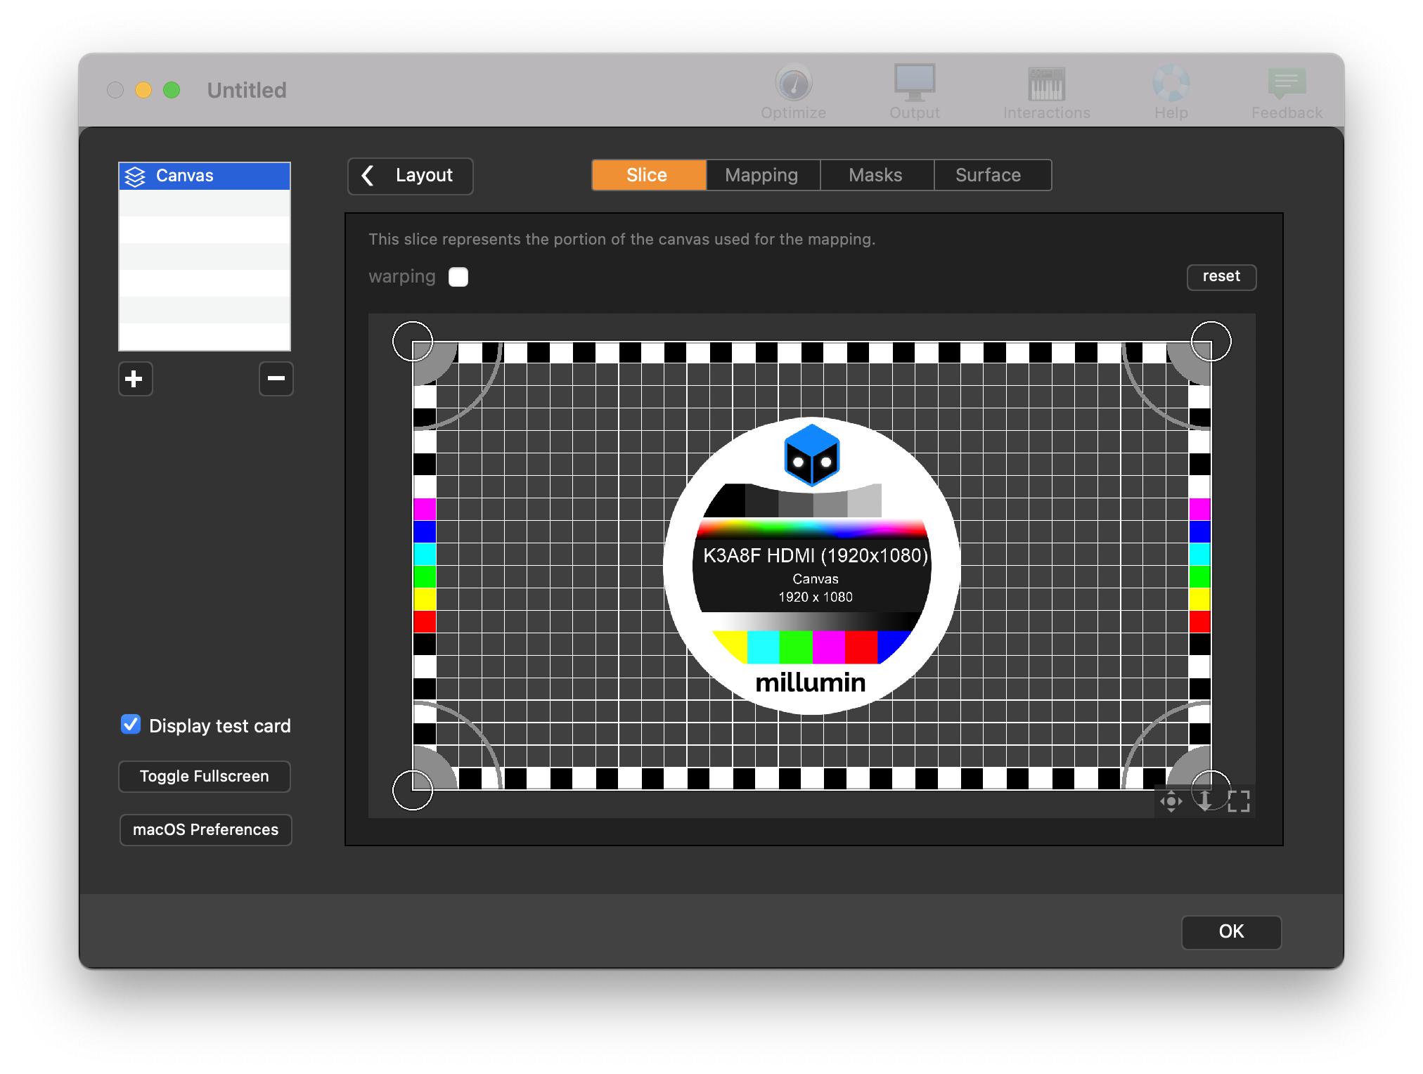Open the Optimize toolbar icon
The image size is (1423, 1074).
tap(793, 84)
